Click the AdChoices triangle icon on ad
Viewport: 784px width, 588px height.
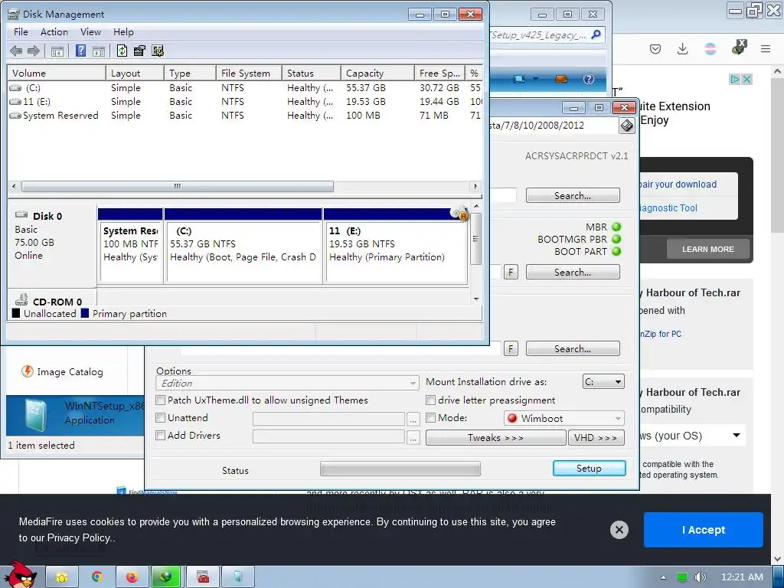pyautogui.click(x=734, y=79)
